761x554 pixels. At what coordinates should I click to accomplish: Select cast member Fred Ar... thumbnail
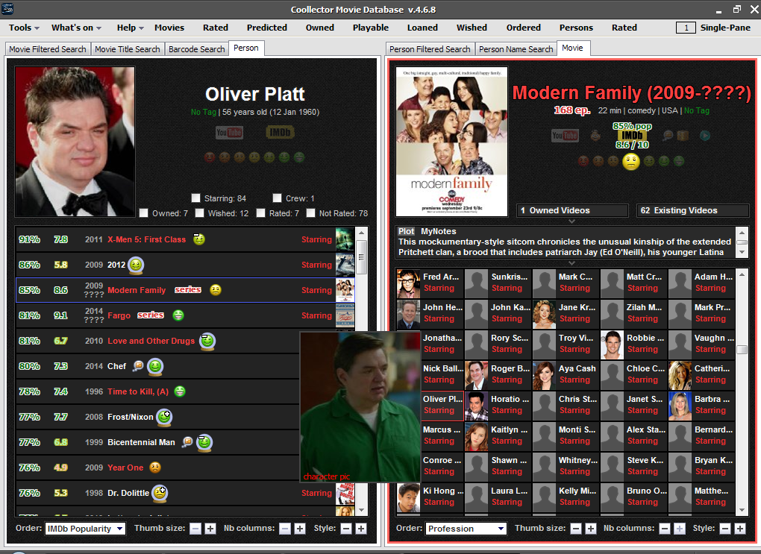tap(408, 283)
